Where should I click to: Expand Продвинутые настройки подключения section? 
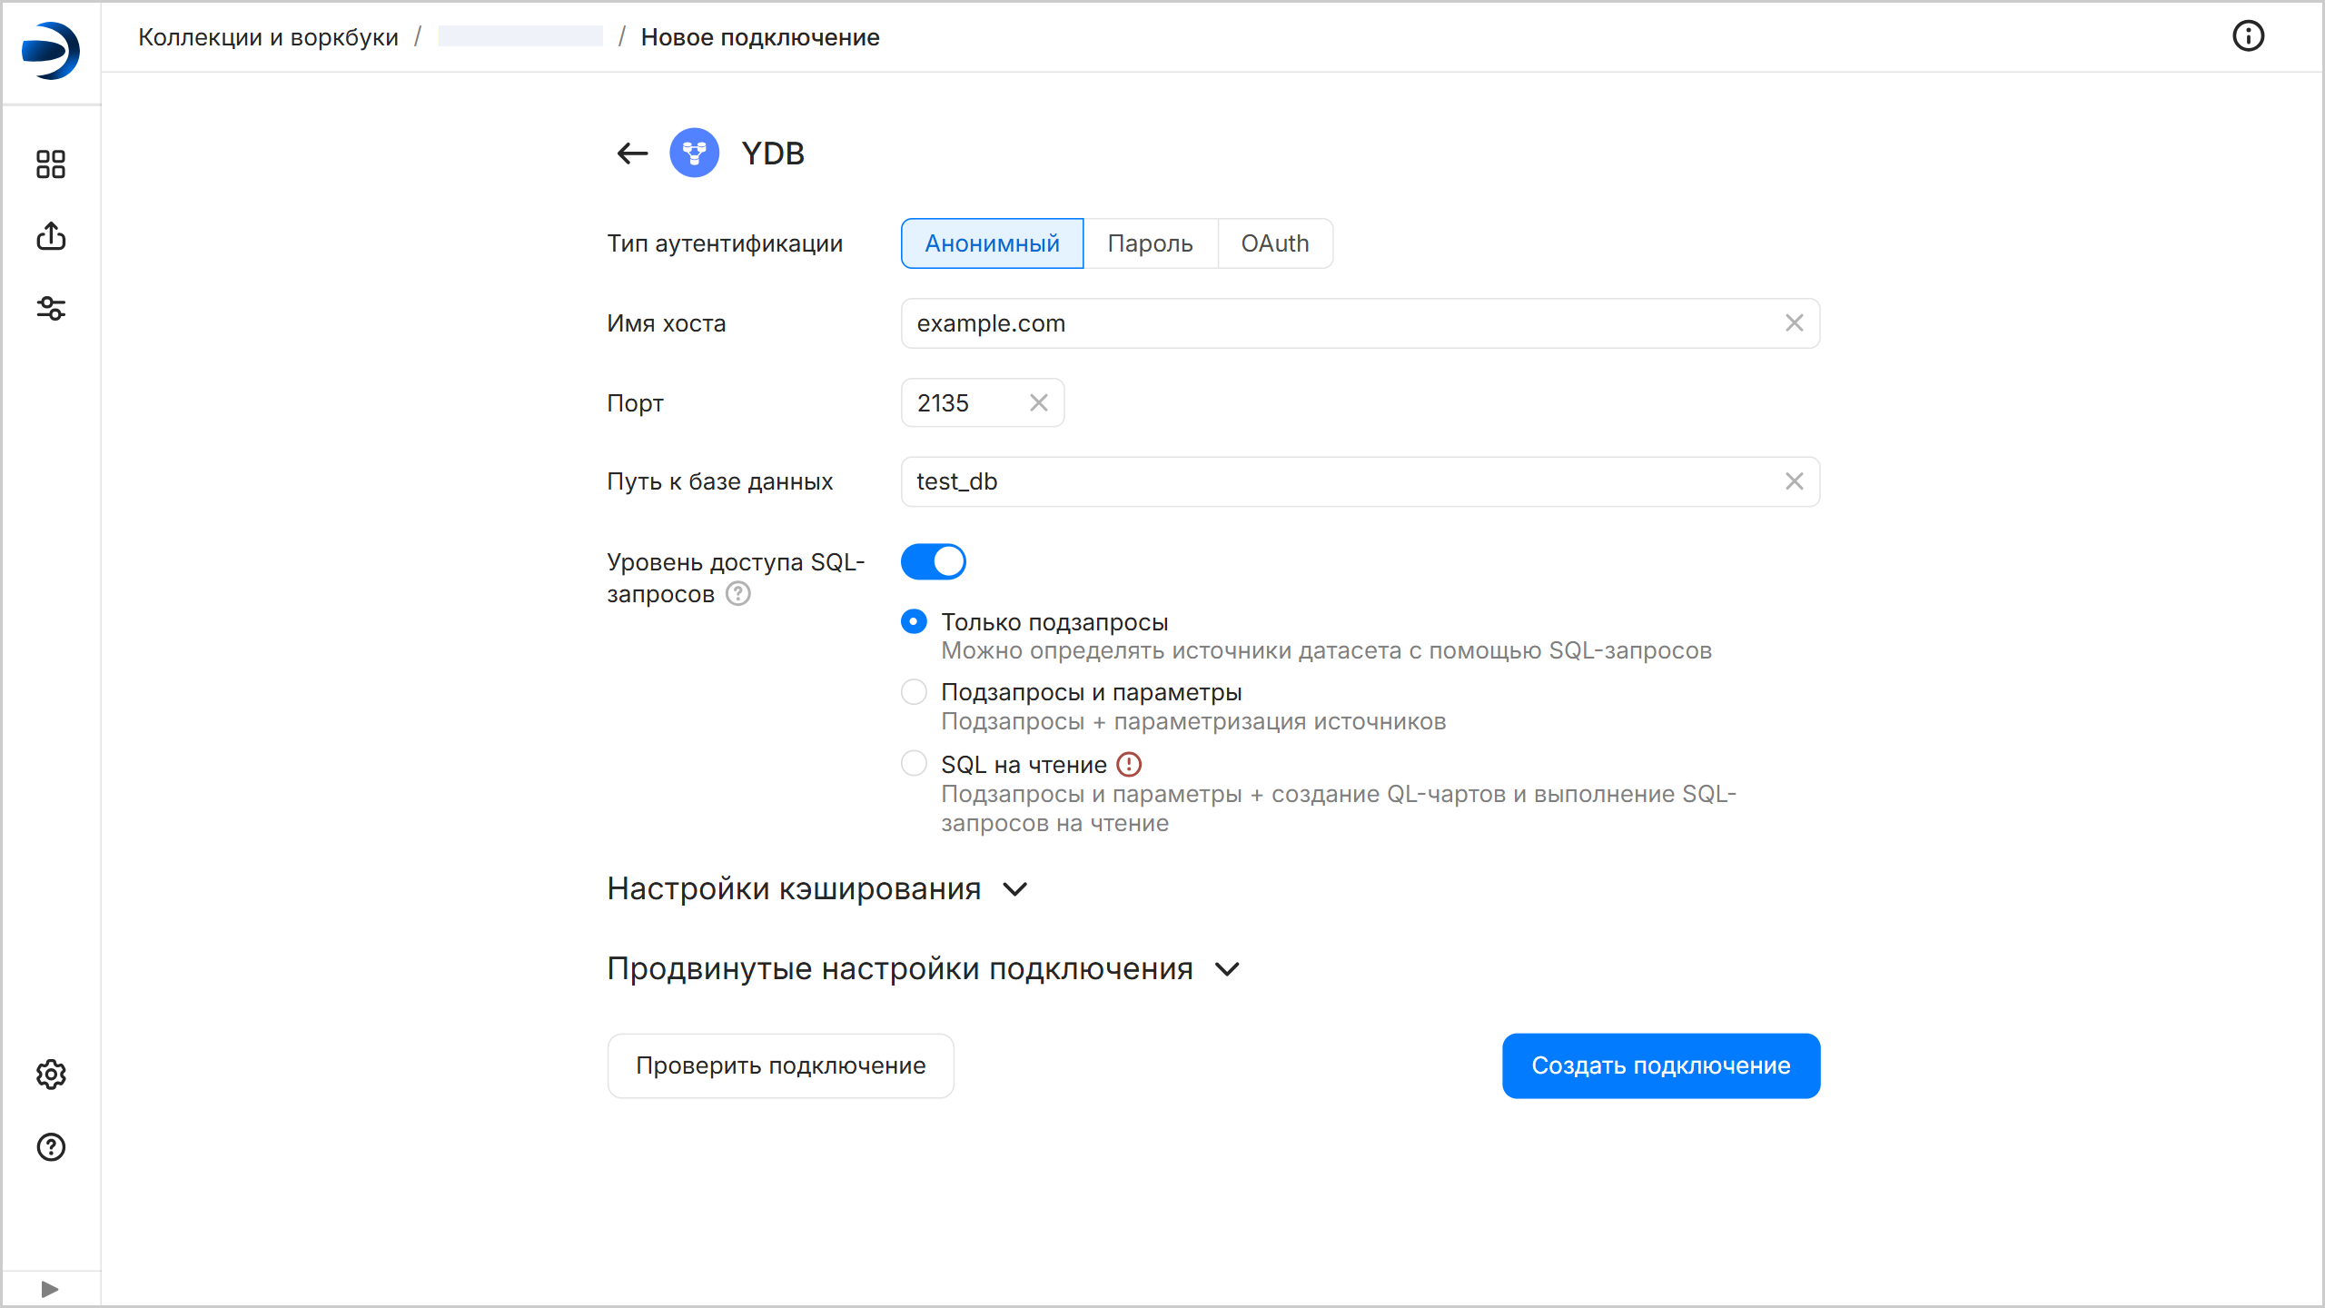(924, 968)
